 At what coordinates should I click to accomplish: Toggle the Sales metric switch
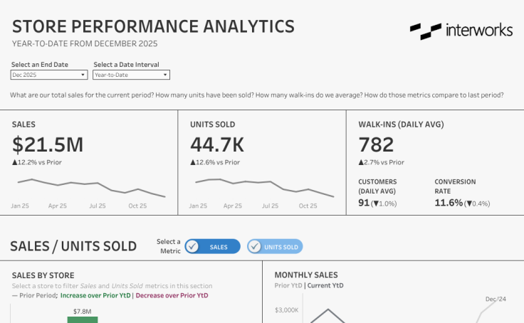pos(212,247)
